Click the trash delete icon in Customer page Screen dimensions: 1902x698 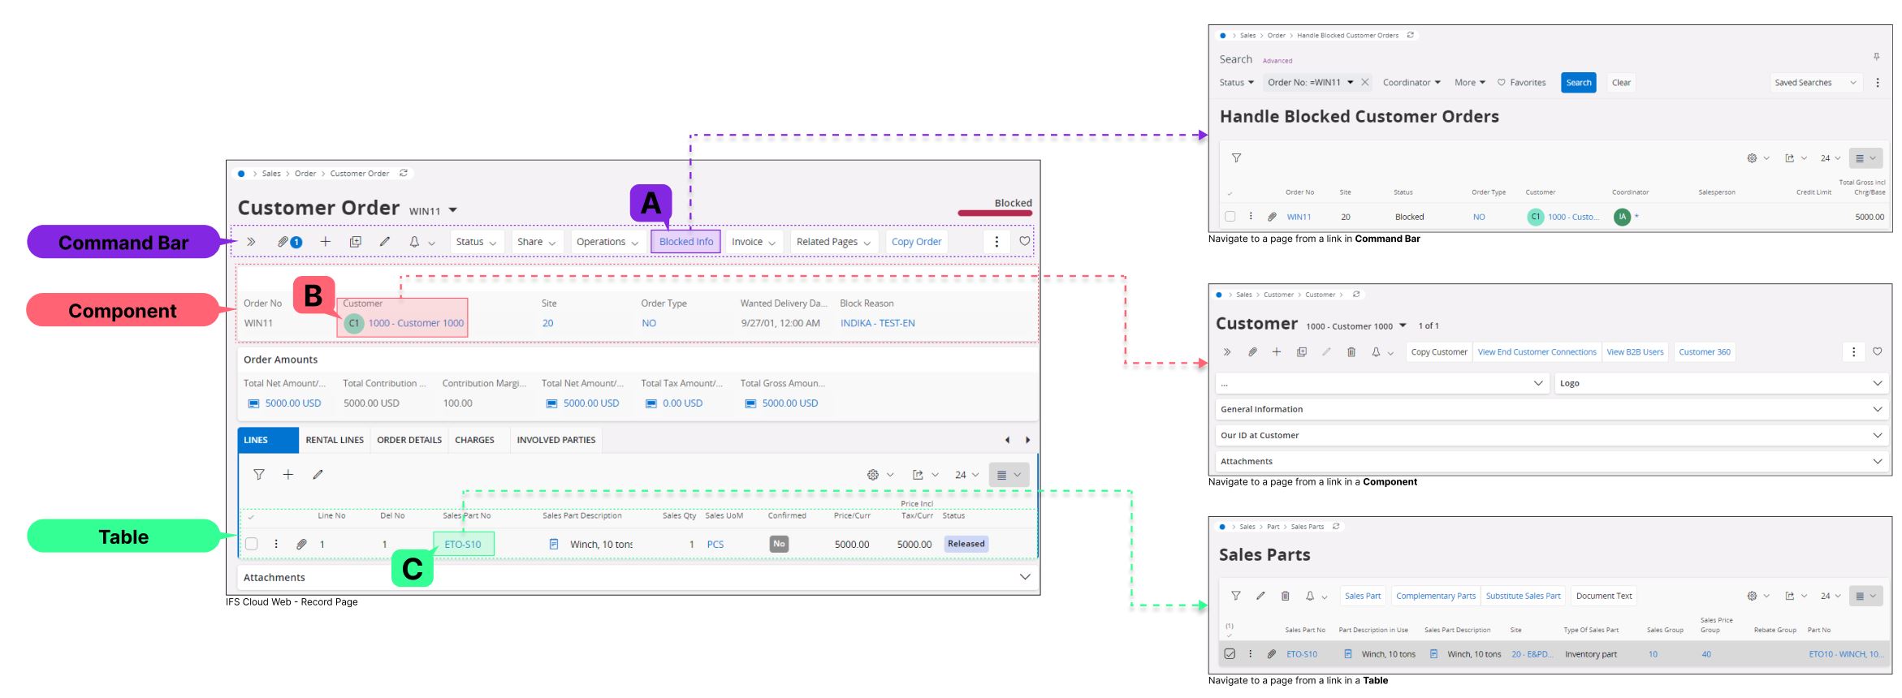pos(1351,351)
